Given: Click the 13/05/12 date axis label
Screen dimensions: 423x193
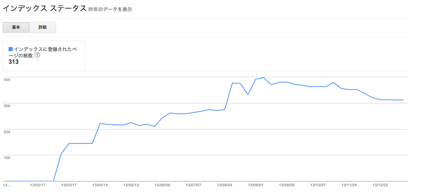Looking at the screenshot, I should click(131, 185).
